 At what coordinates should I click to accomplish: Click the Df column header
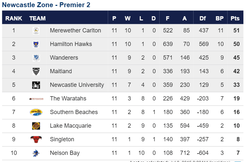(x=203, y=18)
